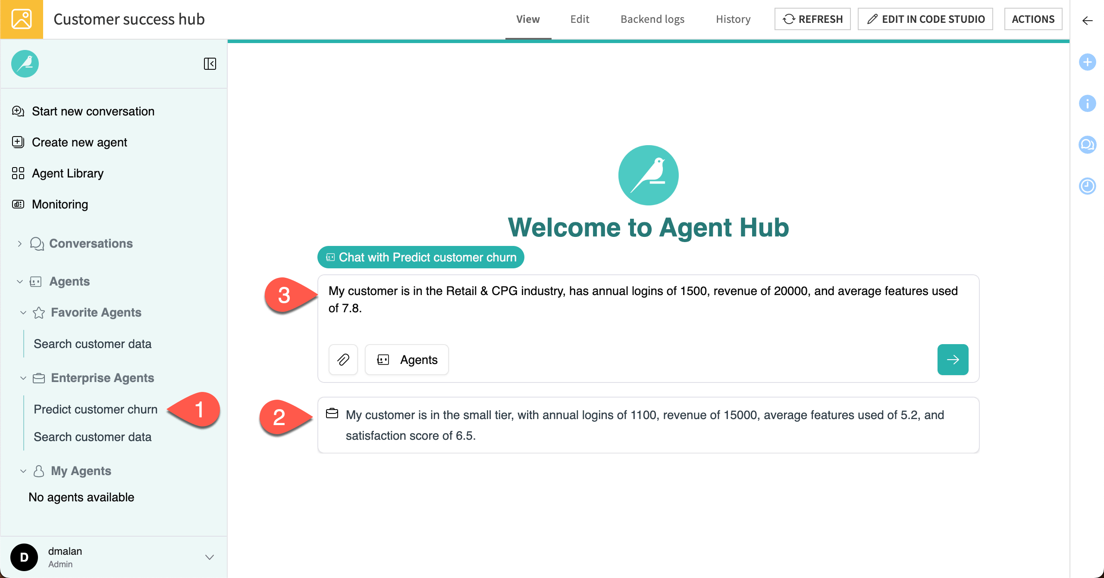The height and width of the screenshot is (578, 1104).
Task: Send the message using the arrow button
Action: (953, 360)
